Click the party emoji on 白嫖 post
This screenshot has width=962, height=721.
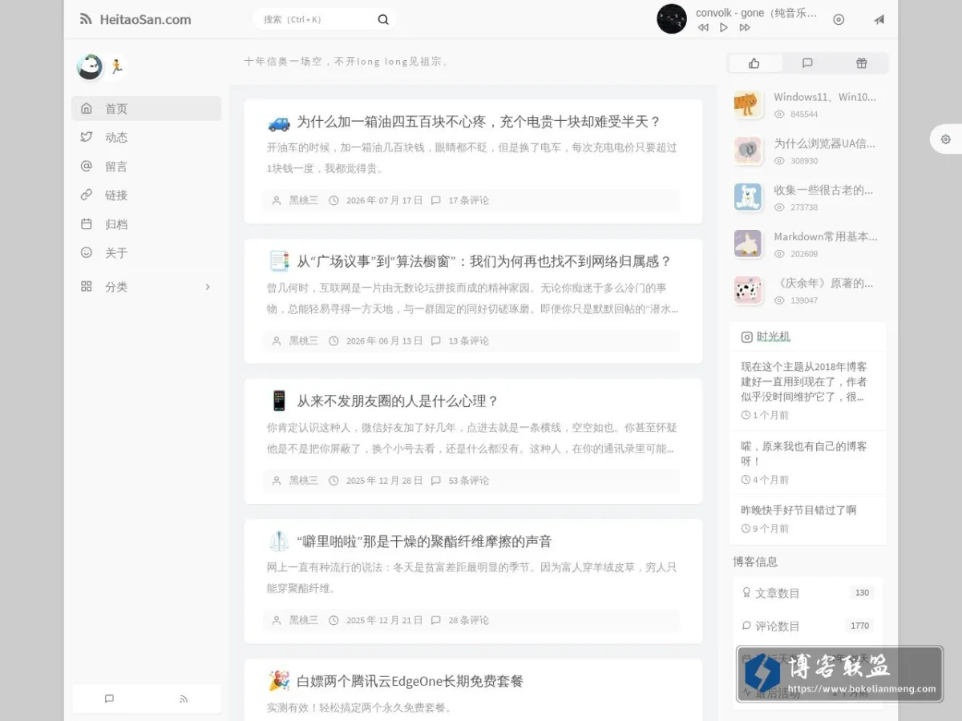[279, 681]
